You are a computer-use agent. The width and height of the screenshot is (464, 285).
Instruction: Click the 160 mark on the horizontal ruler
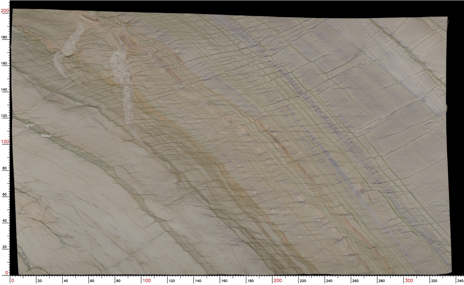[x=224, y=281]
